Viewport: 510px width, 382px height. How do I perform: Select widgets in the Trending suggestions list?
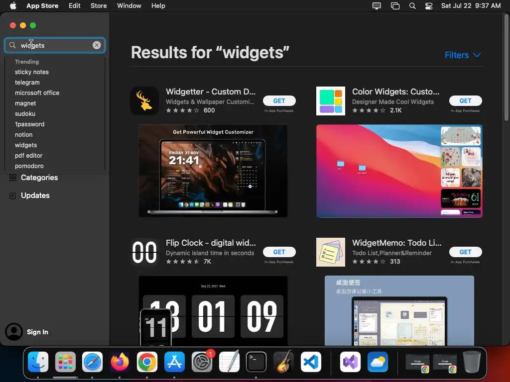[26, 145]
